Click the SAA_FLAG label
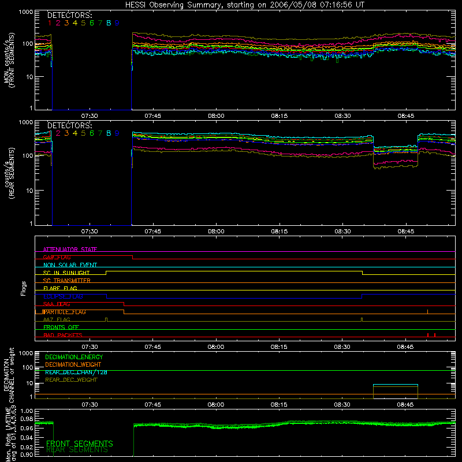This screenshot has height=462, width=462. (x=57, y=304)
